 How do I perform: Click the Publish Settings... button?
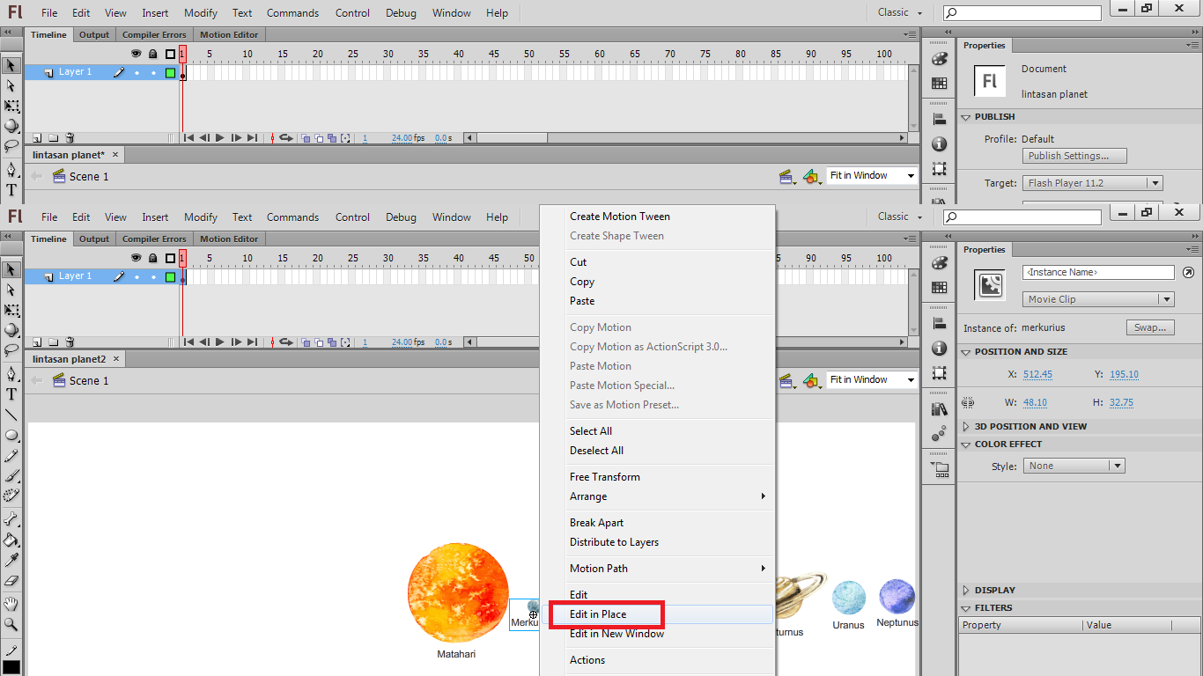[x=1074, y=156]
